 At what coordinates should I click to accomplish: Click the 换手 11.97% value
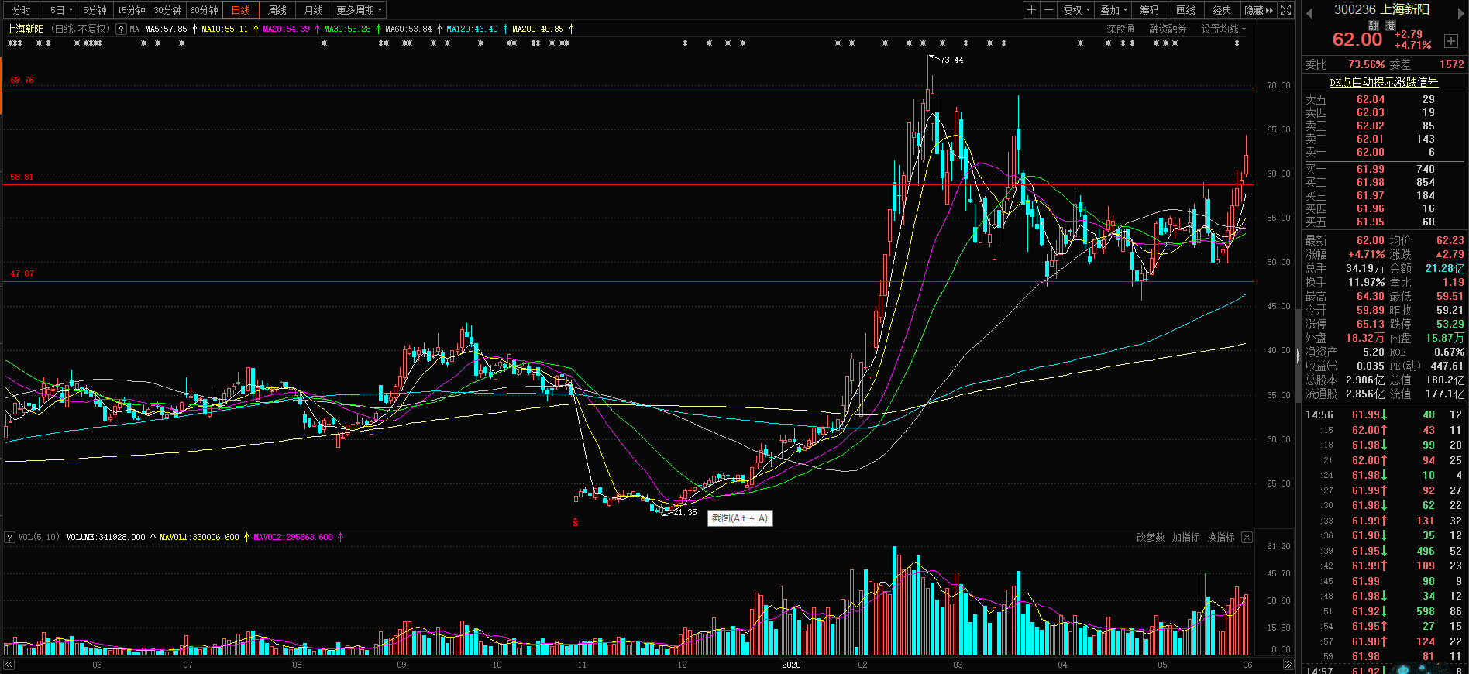(x=1366, y=282)
